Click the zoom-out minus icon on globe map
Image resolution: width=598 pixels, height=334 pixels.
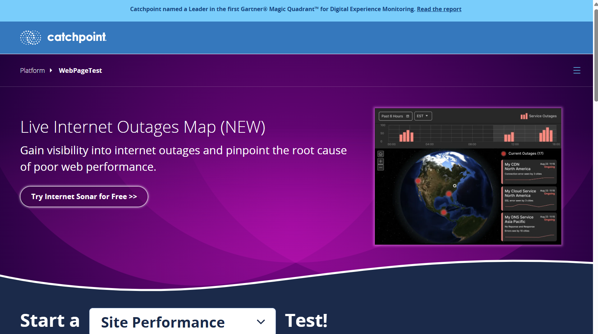pyautogui.click(x=381, y=168)
